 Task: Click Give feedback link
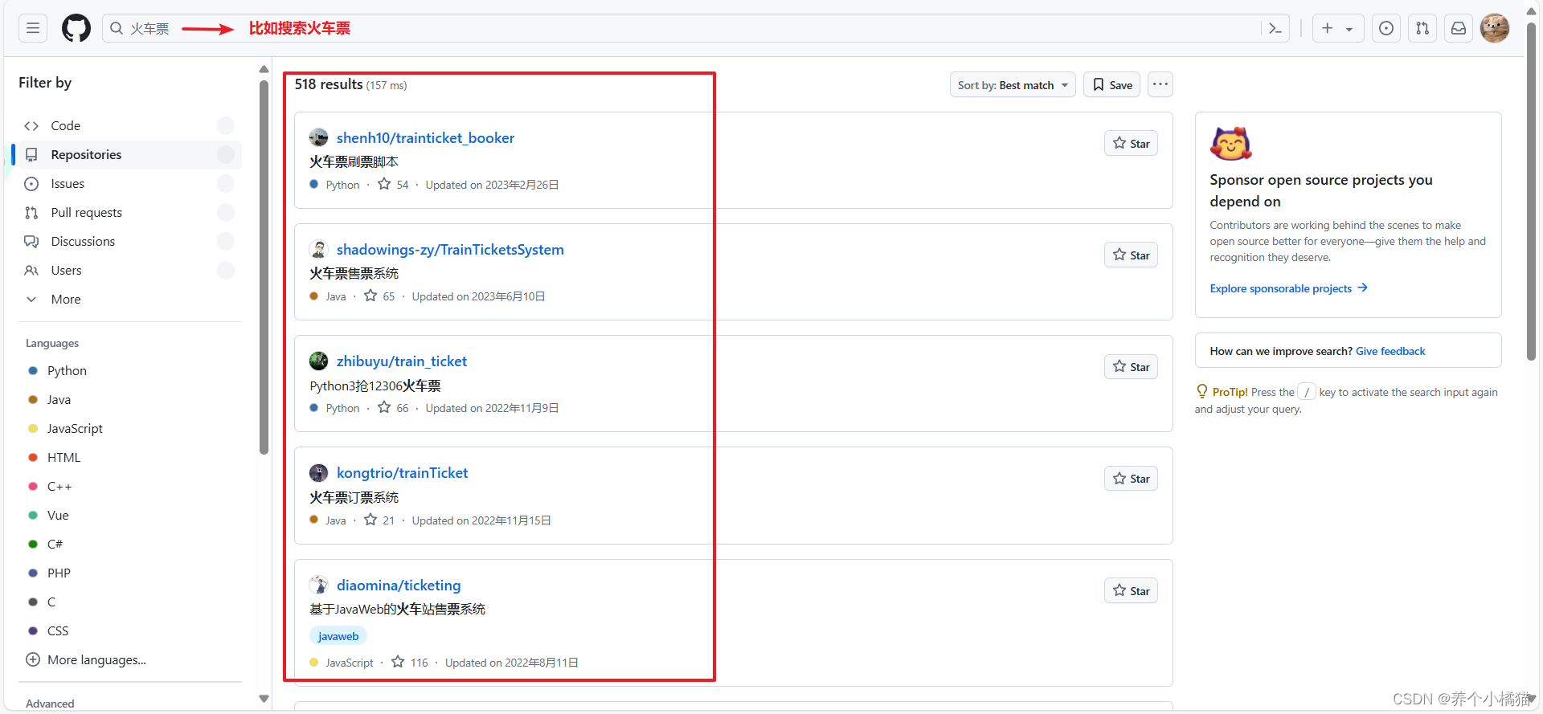pyautogui.click(x=1390, y=351)
